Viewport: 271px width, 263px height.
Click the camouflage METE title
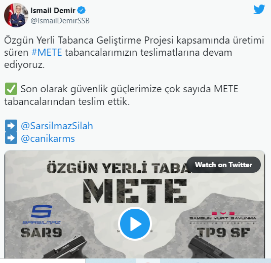(x=135, y=191)
